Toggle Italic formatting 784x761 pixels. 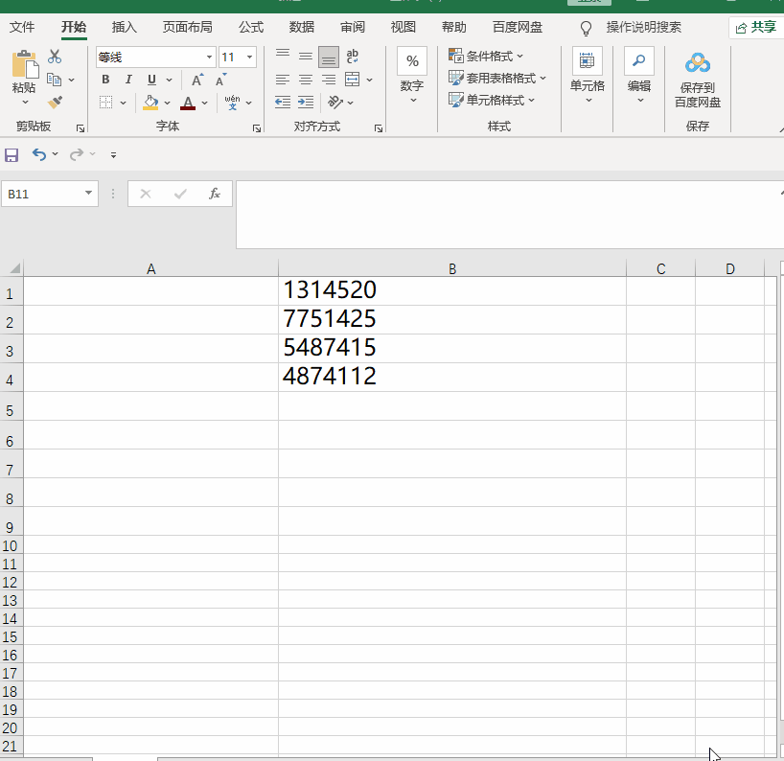128,80
